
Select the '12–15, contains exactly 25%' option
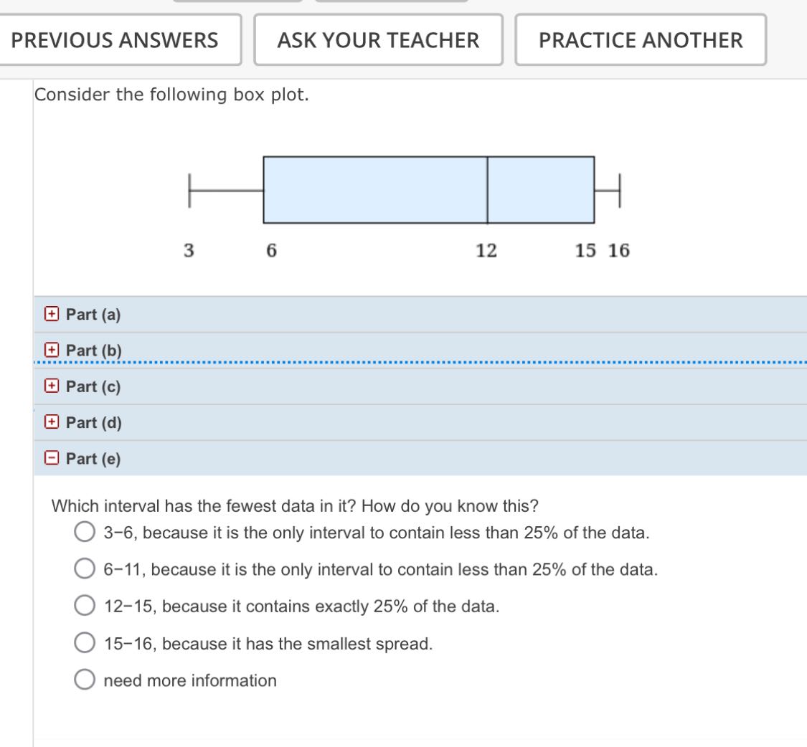coord(84,605)
